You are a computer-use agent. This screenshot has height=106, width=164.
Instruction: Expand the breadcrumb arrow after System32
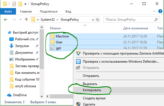[x=57, y=20]
